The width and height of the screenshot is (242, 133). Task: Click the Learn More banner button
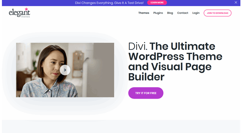157,3
